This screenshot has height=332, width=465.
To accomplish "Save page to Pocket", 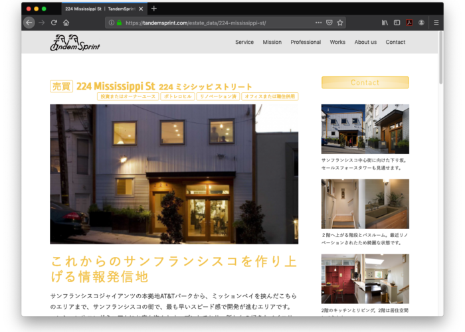I will [329, 23].
